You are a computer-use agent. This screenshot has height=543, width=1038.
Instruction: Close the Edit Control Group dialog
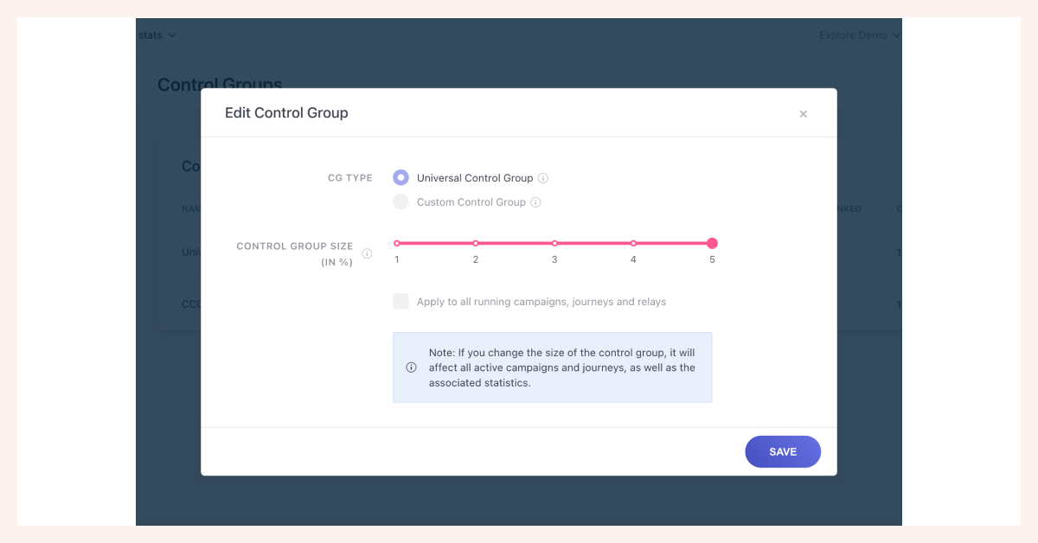[x=803, y=114]
